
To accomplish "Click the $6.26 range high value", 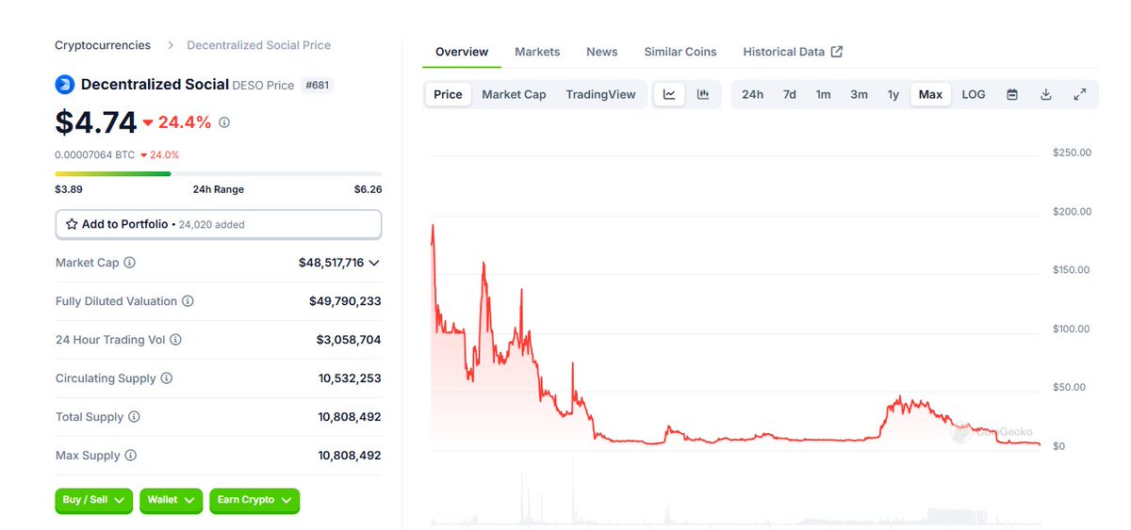I will coord(368,189).
